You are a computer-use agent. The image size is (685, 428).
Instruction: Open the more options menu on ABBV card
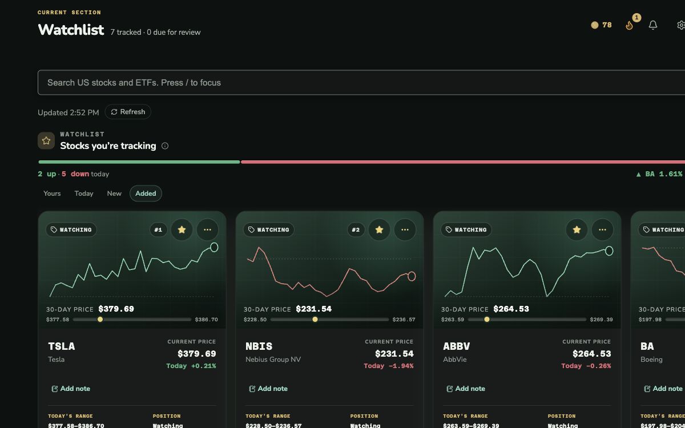602,229
